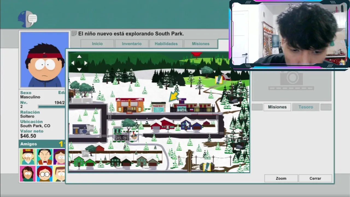Viewport: 350px width, 197px height.
Task: Select the Tesoro tab
Action: coord(306,107)
